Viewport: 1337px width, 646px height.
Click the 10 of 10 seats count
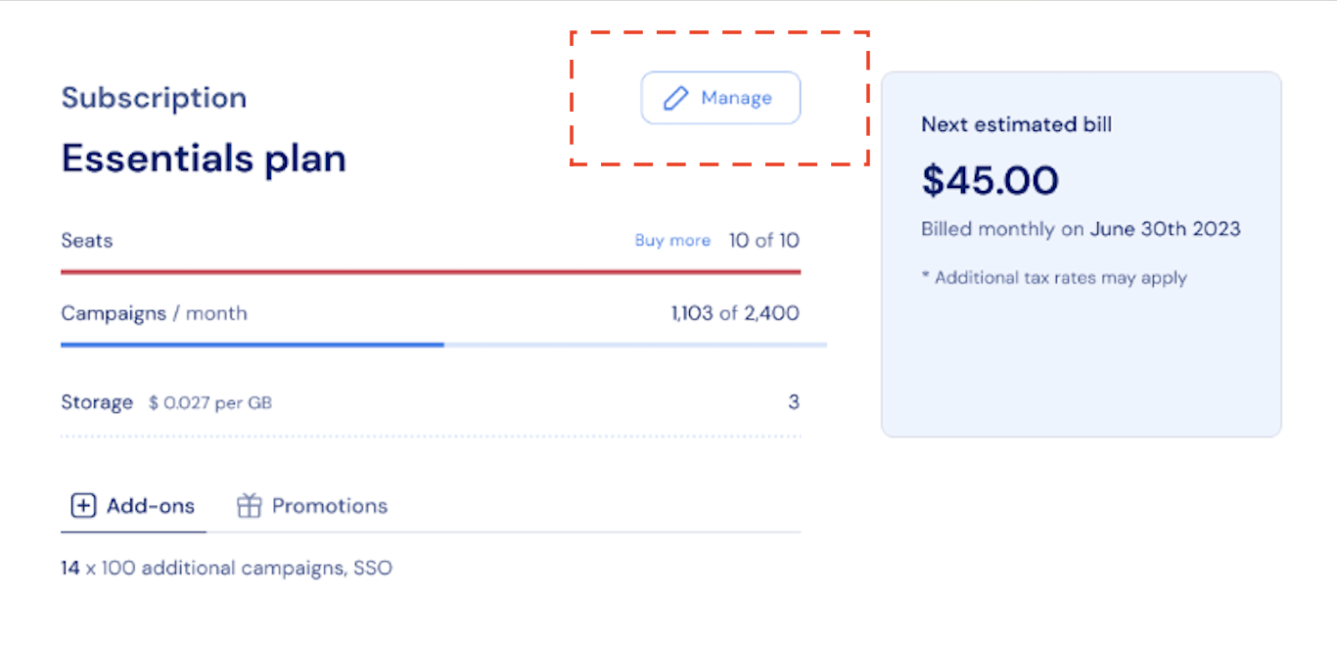click(763, 241)
